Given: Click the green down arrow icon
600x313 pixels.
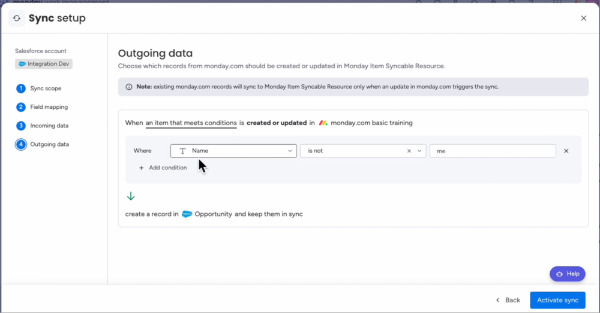Looking at the screenshot, I should 131,196.
